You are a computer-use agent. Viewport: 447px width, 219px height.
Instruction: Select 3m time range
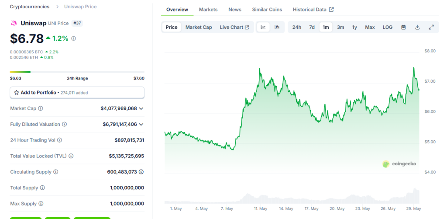(x=340, y=27)
